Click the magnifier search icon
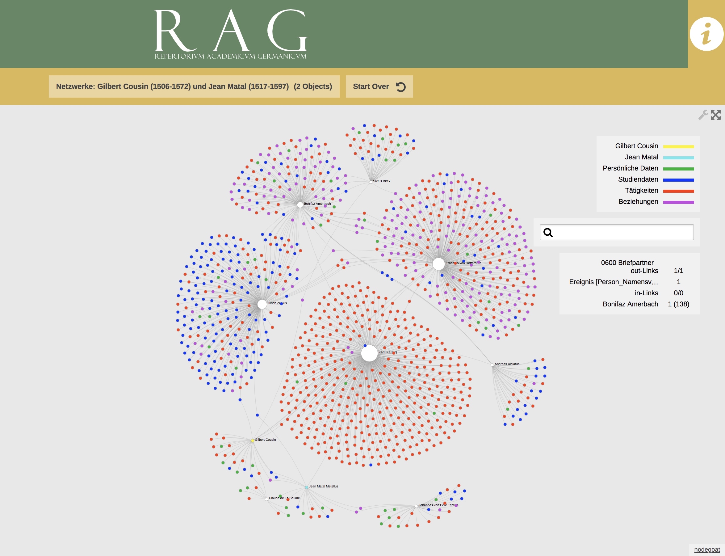 pos(548,233)
